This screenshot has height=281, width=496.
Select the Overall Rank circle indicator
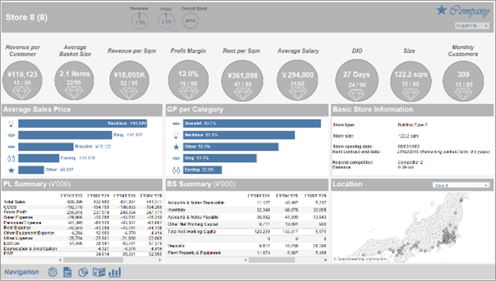coord(190,21)
